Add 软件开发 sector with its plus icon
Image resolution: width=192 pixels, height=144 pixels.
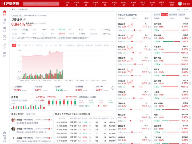pyautogui.click(x=190, y=61)
